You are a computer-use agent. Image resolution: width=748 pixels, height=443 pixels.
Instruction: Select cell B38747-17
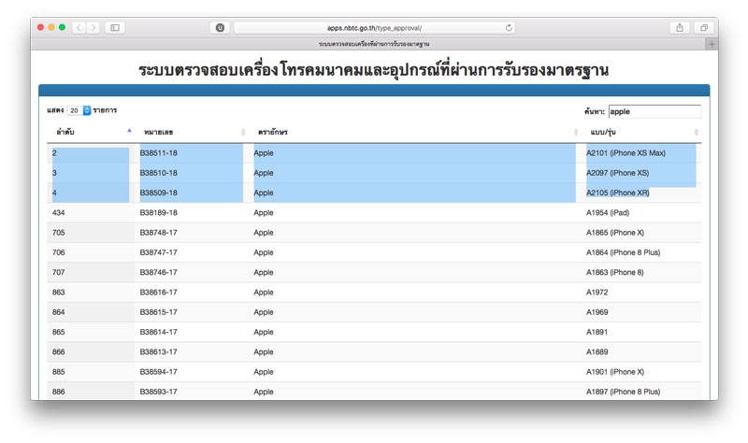tap(158, 252)
